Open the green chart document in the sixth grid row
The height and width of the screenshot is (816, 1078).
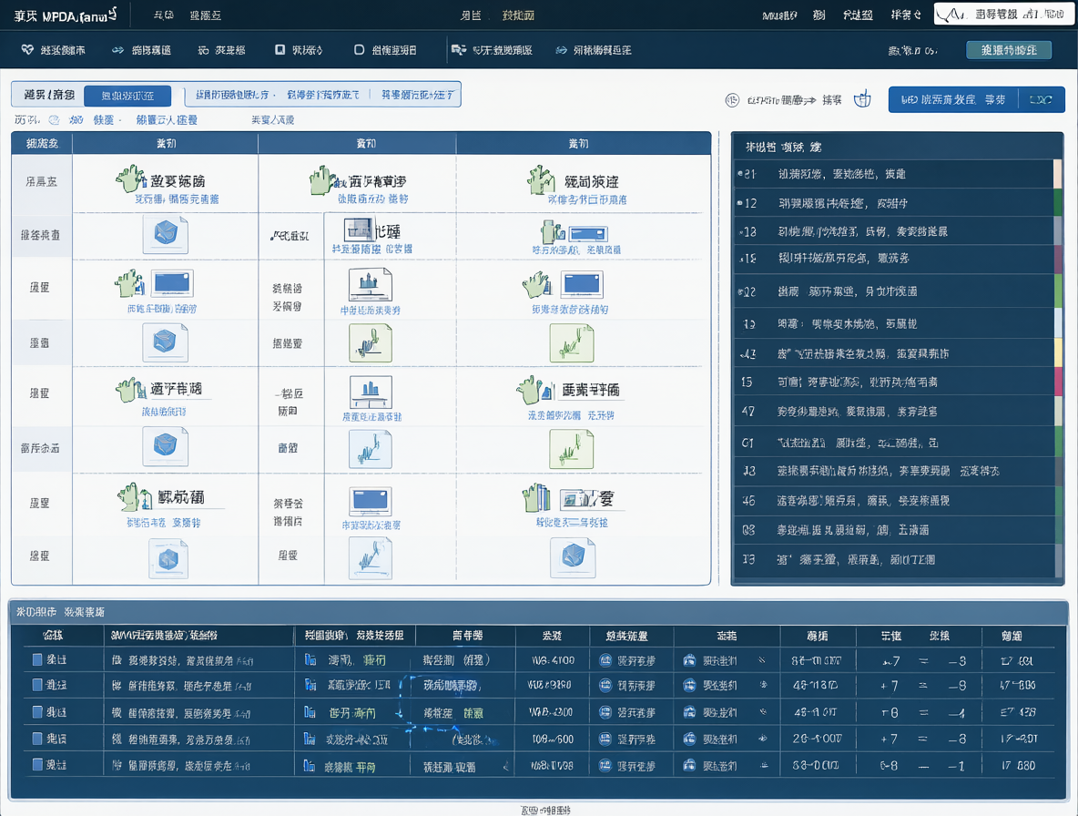click(571, 449)
